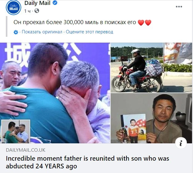Screen dimensions: 193x173
Task: Click the blue verified badge
Action: [55, 3]
